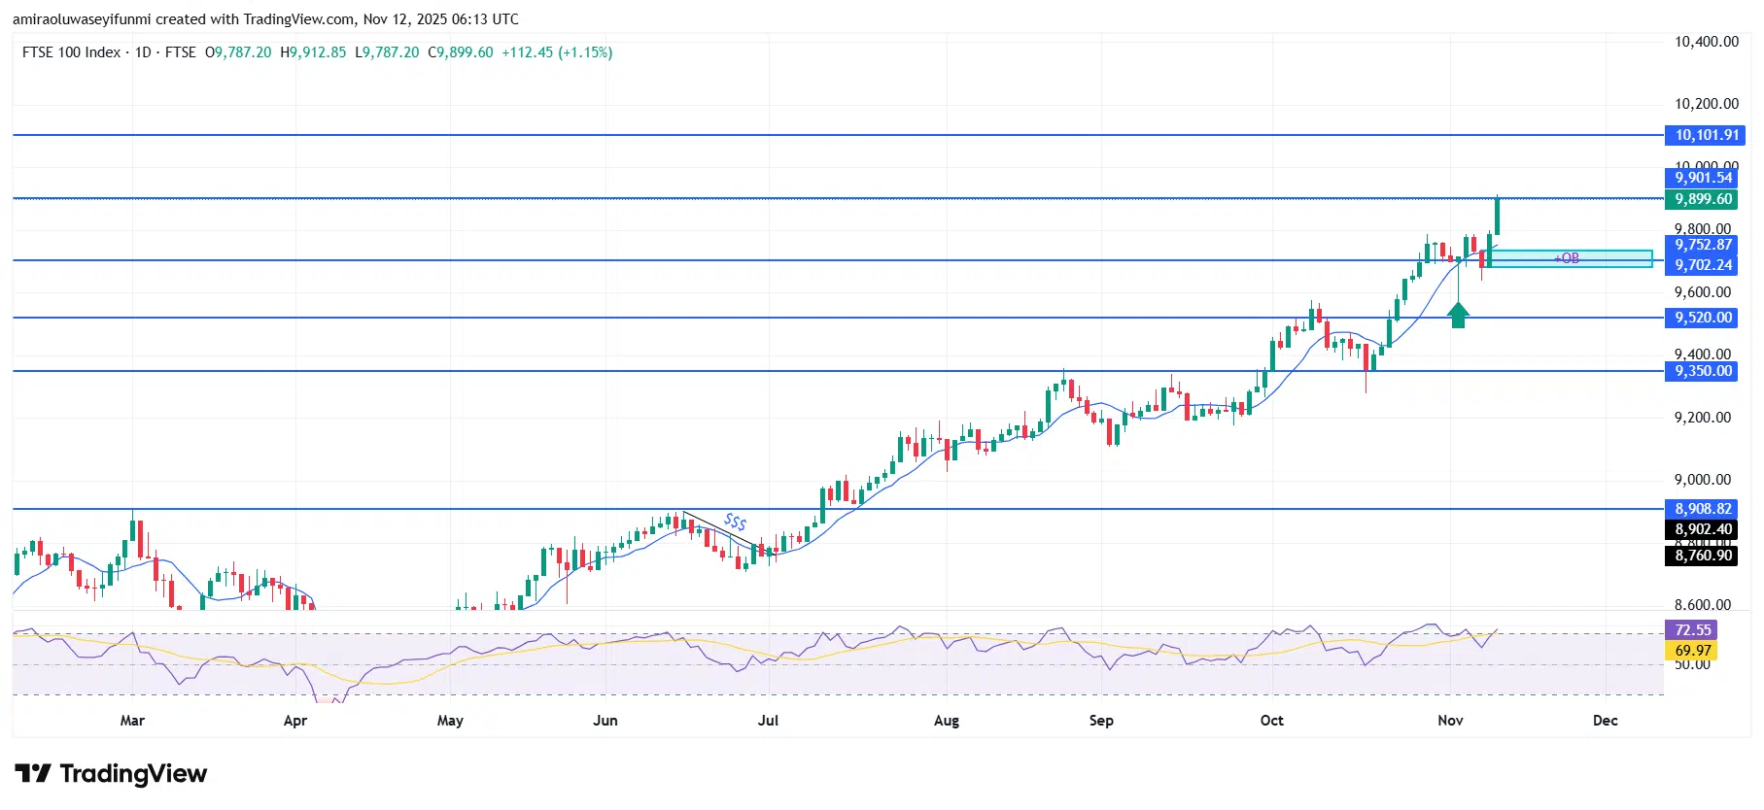1764x810 pixels.
Task: Click the green 9,899.60 current price tag
Action: pos(1703,199)
